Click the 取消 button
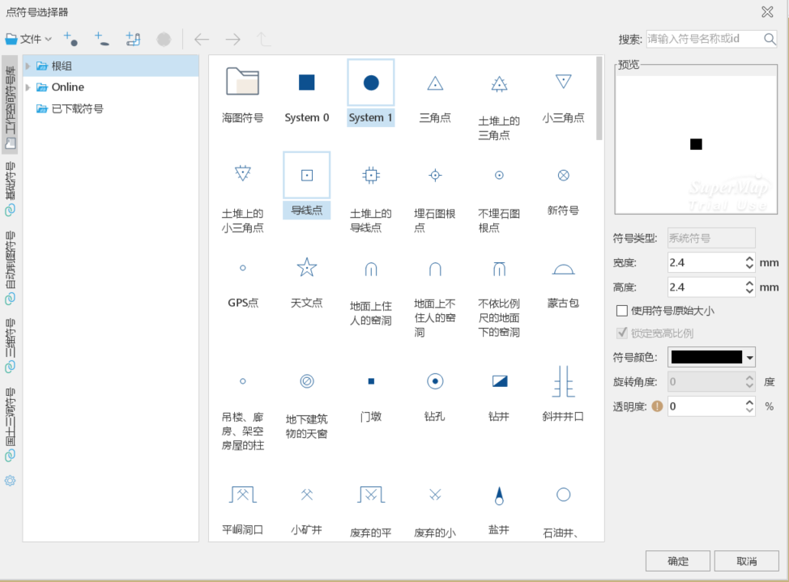 [x=746, y=561]
